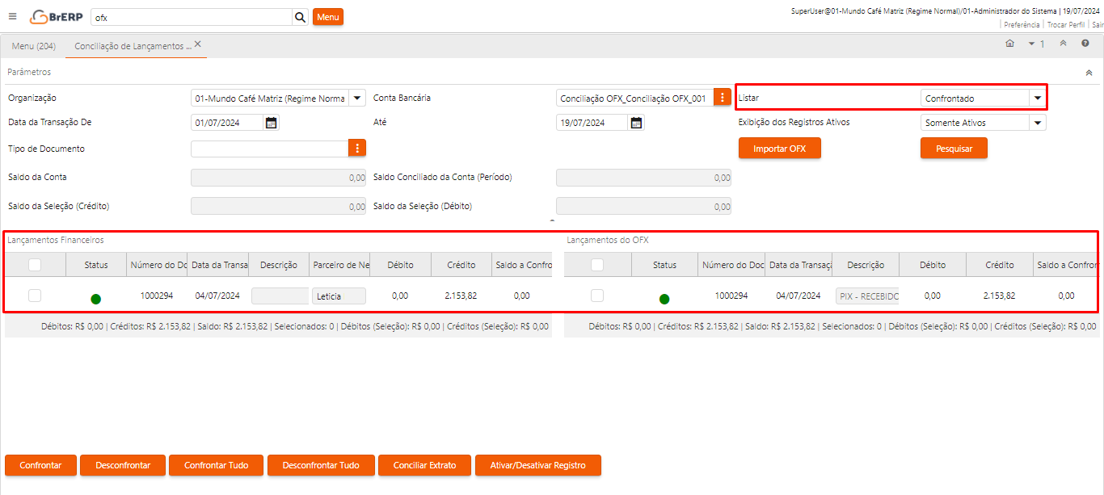Click Tipo de Documento lookup dots icon
The image size is (1104, 495).
click(357, 149)
